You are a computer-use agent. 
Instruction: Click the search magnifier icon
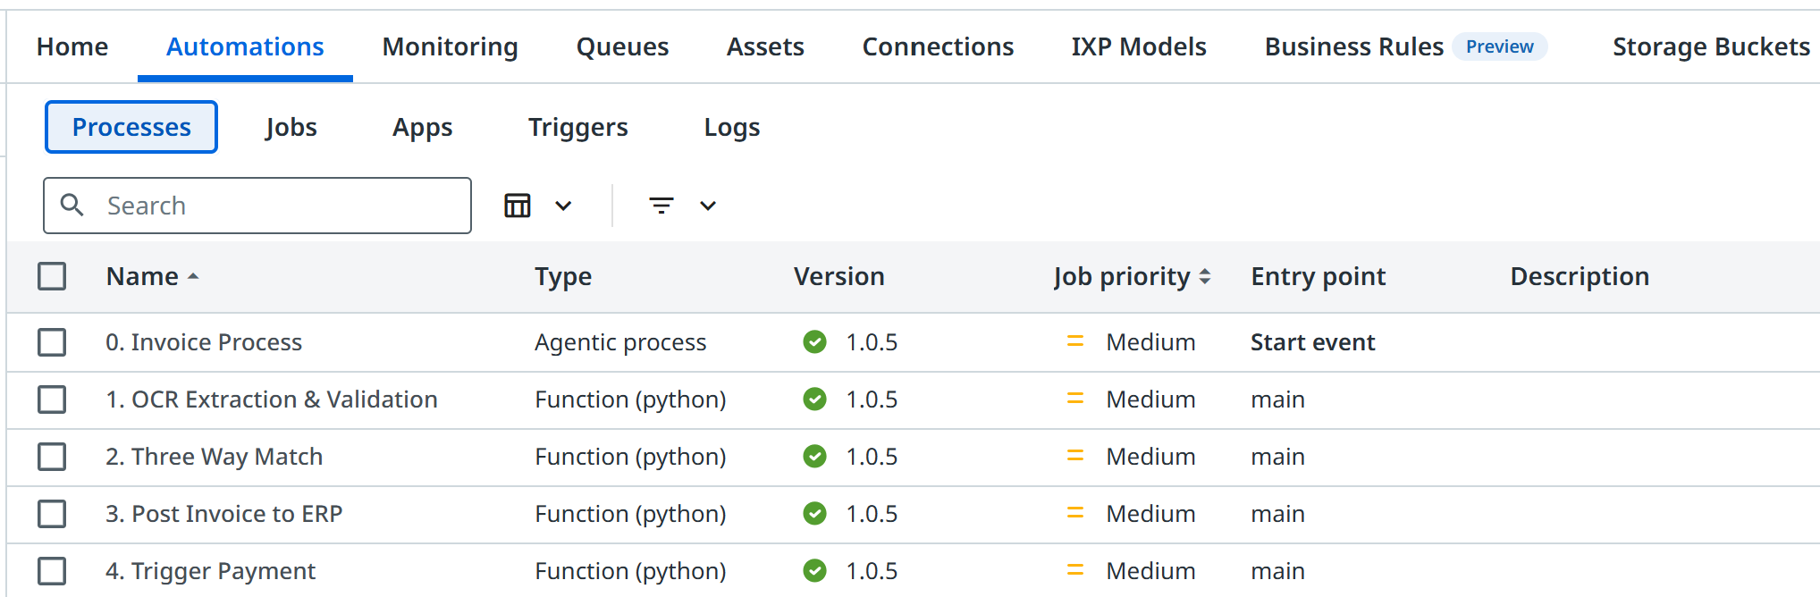(72, 206)
